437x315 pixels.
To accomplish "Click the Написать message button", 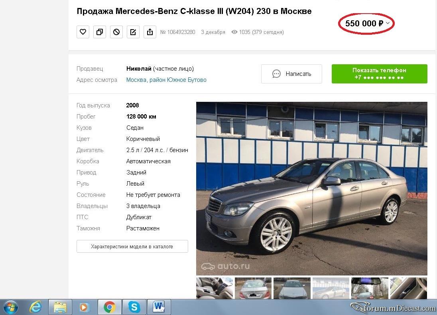I will tap(291, 73).
